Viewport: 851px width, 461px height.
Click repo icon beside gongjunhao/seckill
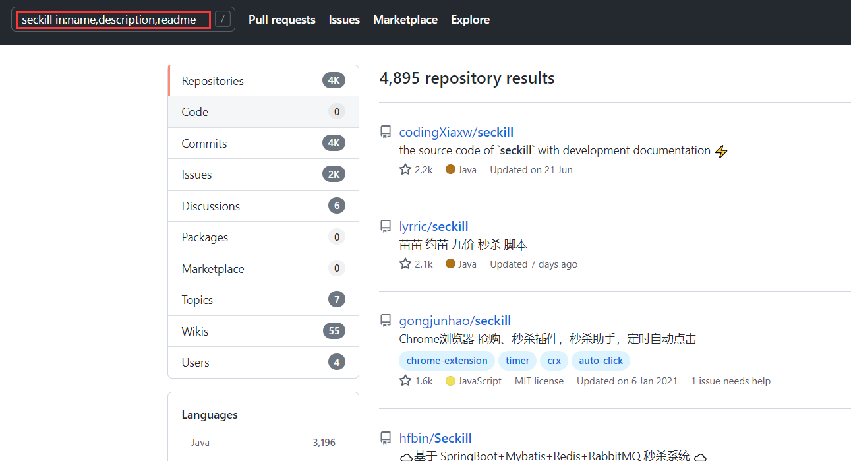pos(386,321)
